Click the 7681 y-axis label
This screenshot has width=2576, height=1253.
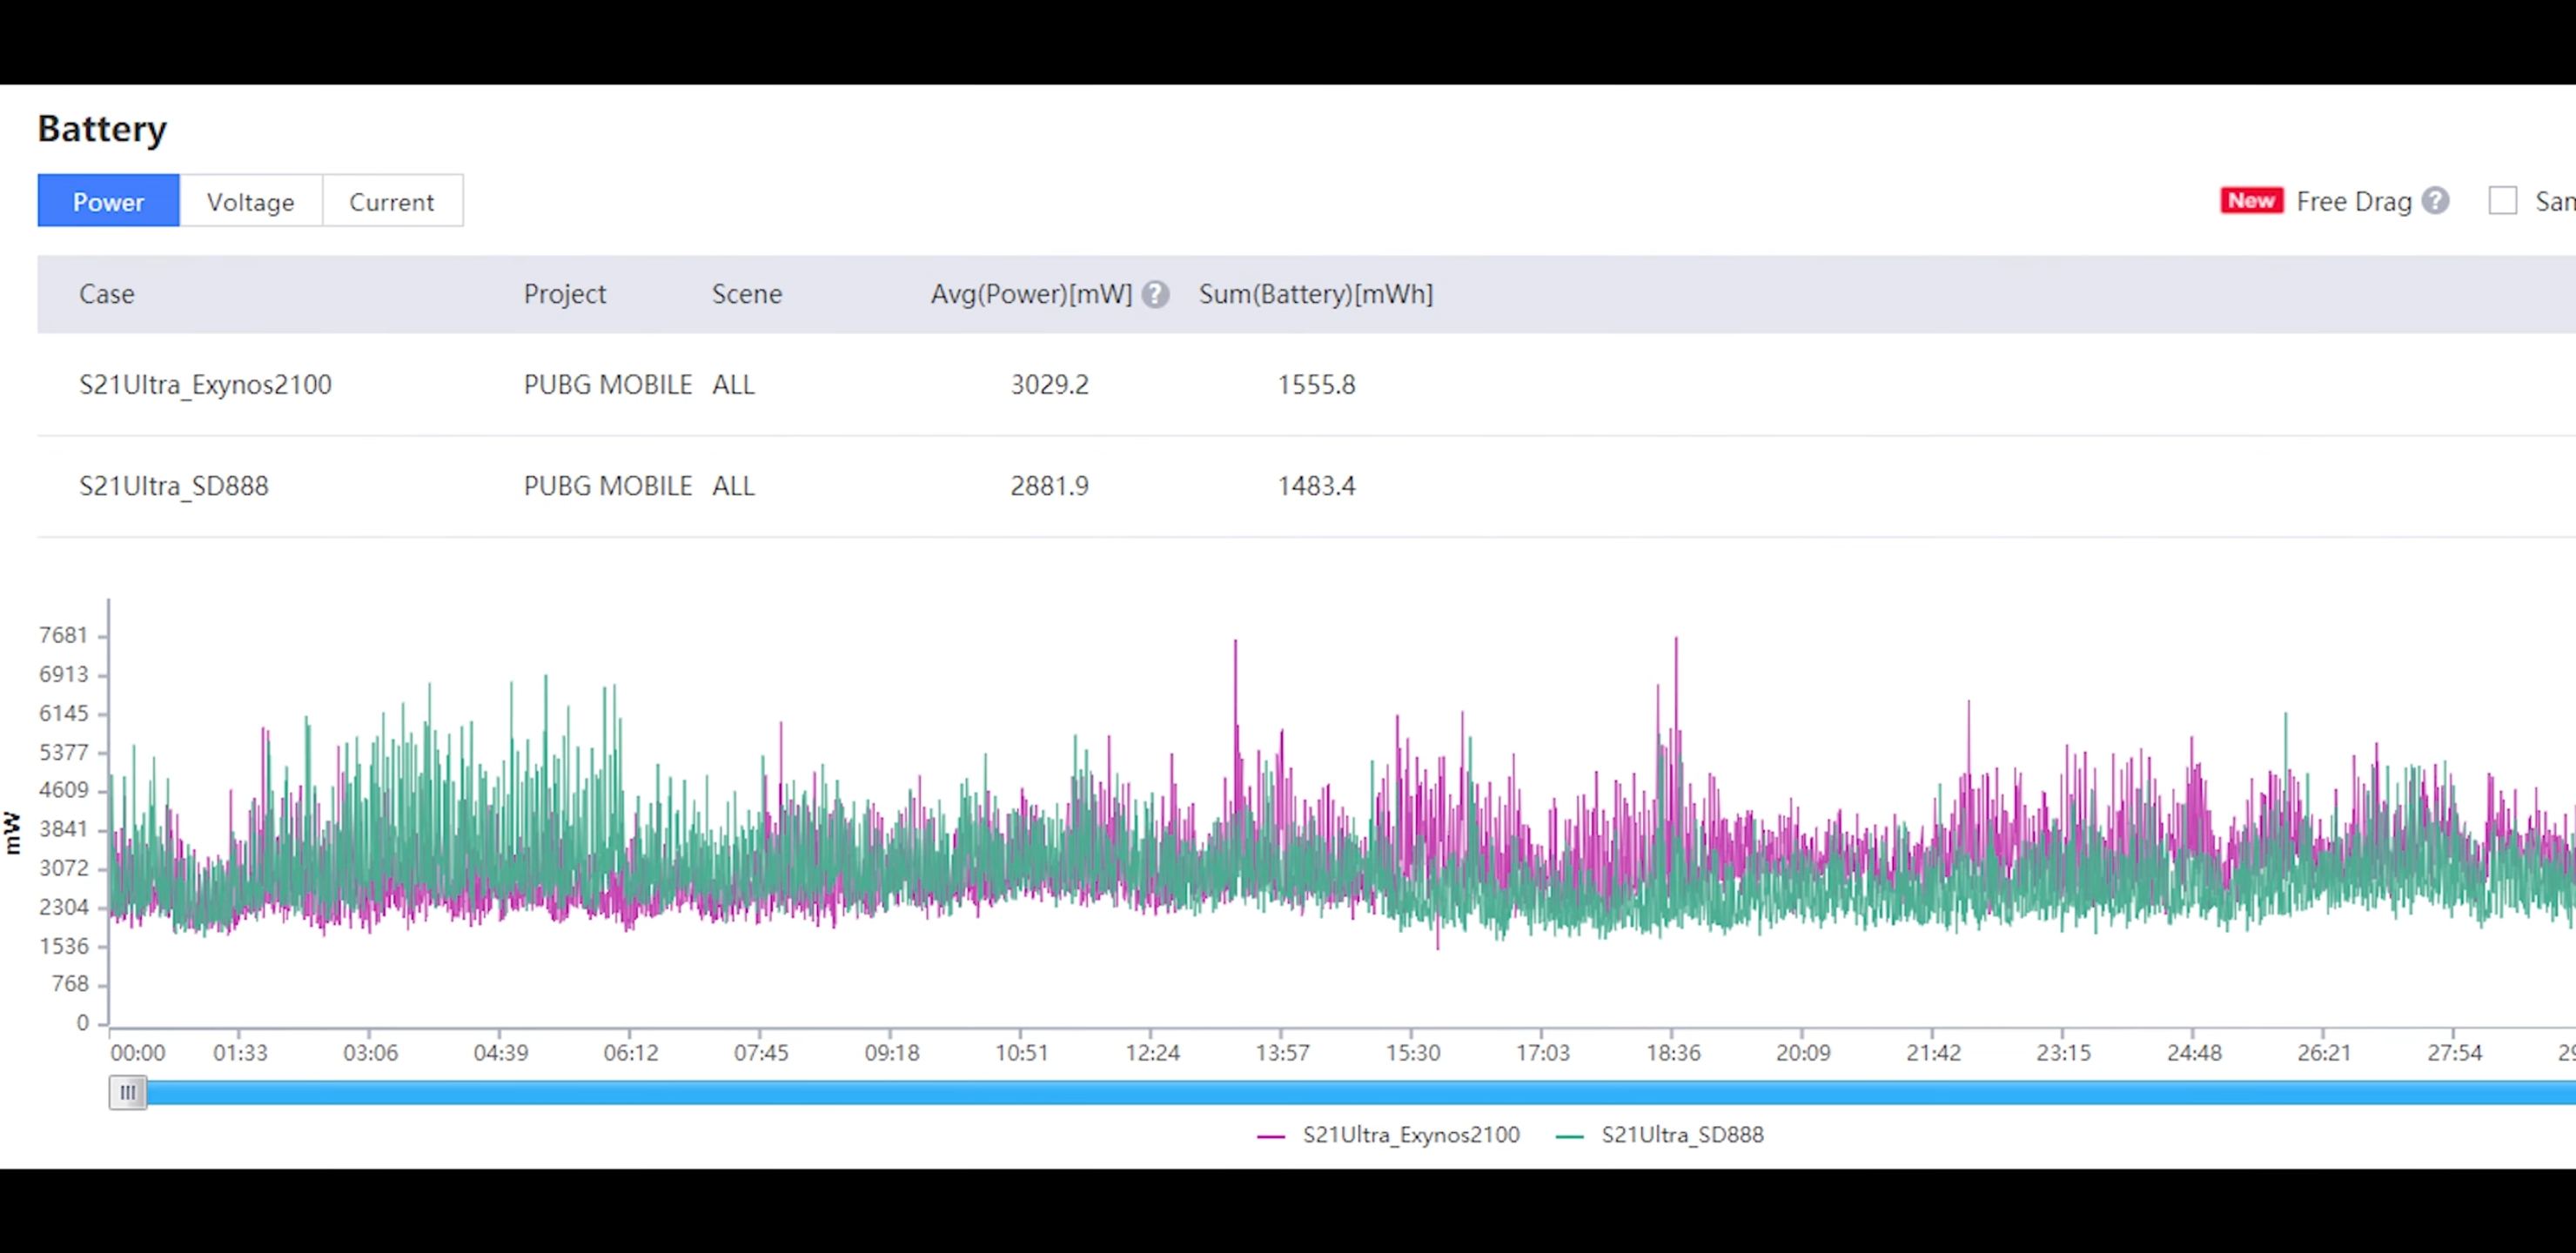64,635
